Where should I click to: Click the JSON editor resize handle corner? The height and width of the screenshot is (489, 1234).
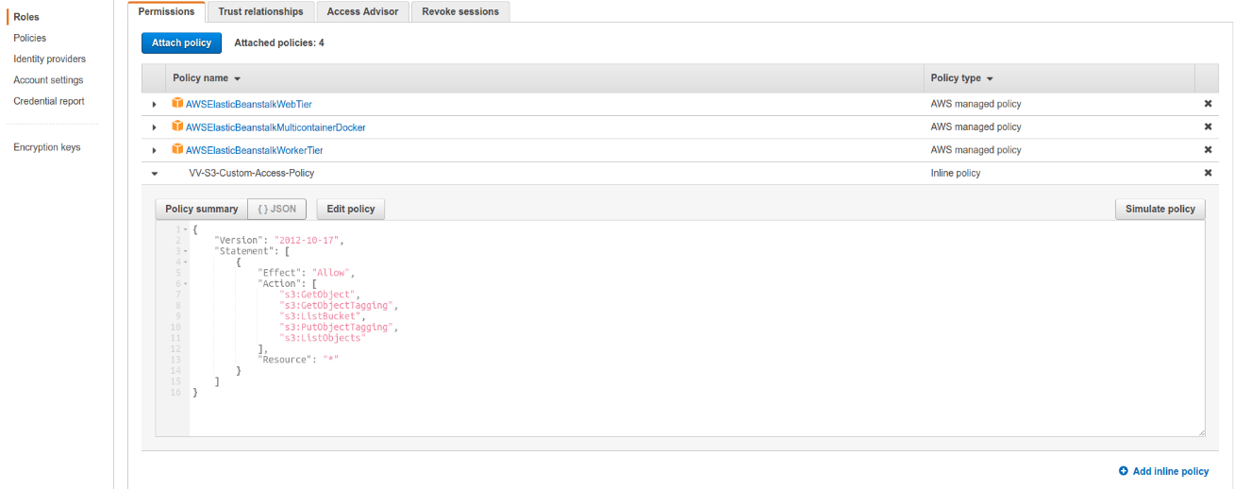(x=1200, y=431)
